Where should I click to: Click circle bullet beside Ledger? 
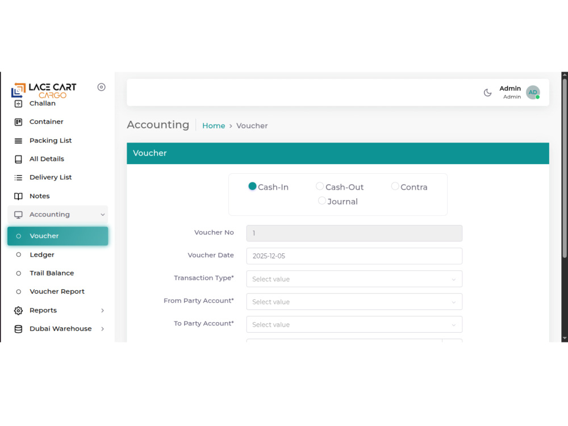tap(19, 254)
